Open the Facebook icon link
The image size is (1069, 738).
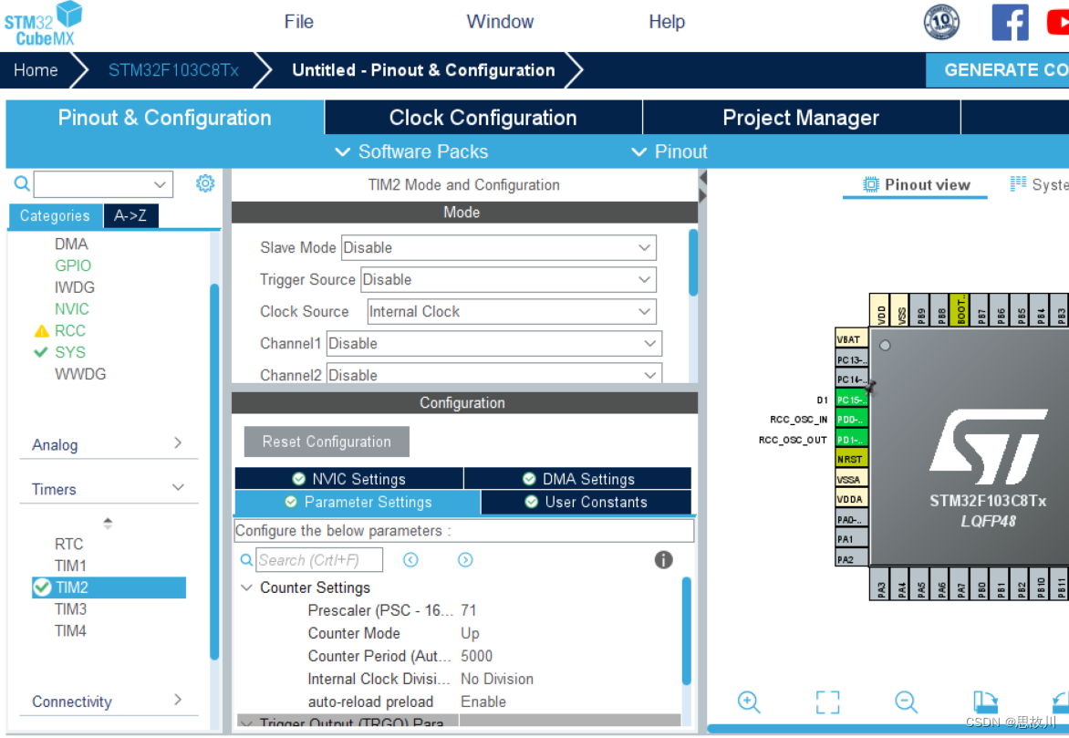(x=1010, y=23)
